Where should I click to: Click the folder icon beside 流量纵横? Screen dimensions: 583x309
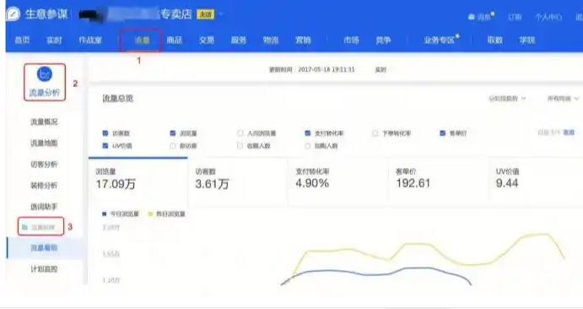(24, 227)
